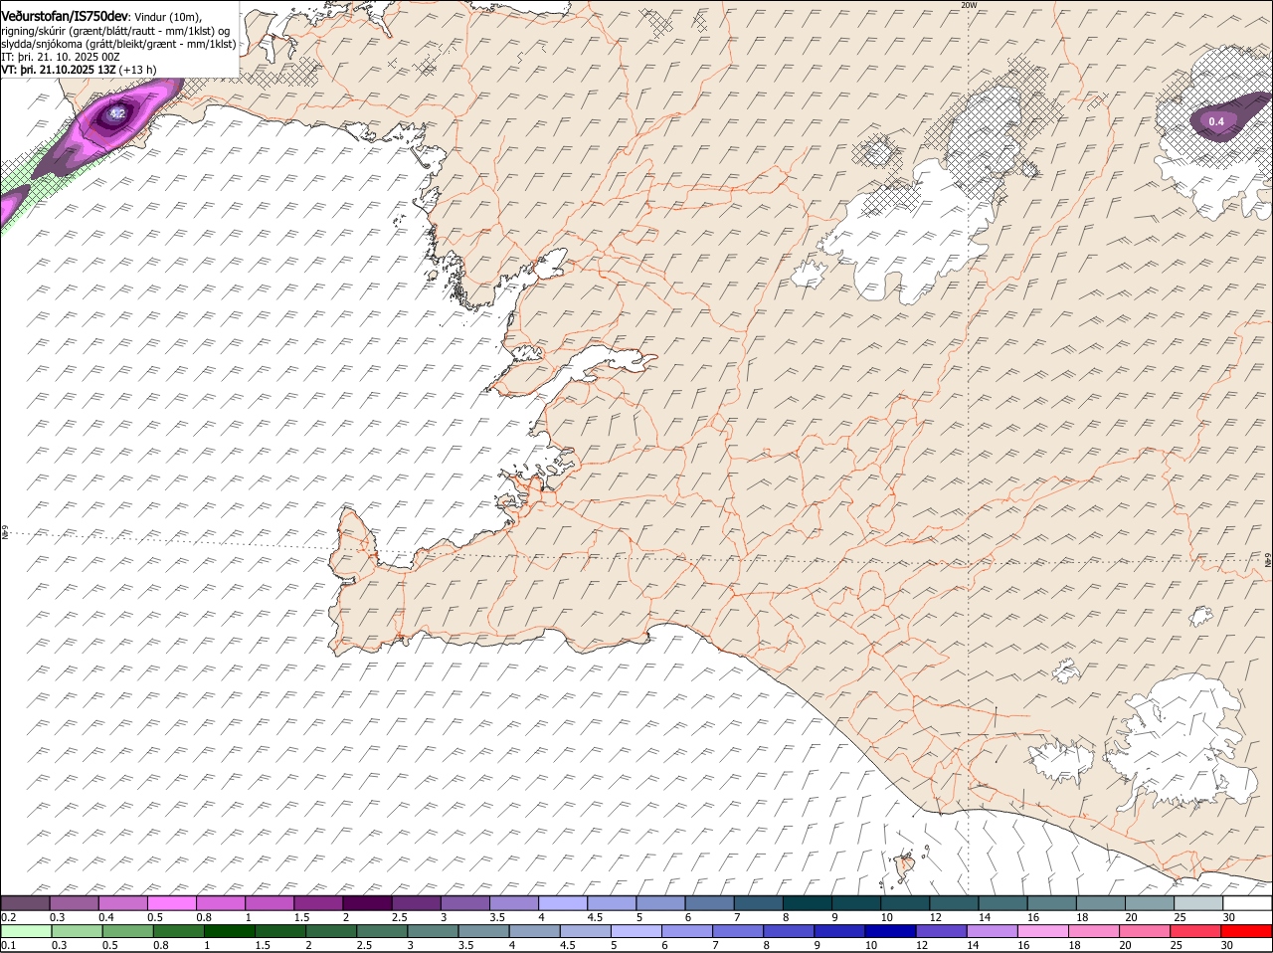The width and height of the screenshot is (1273, 953).
Task: Click the lavender swatch above upper-row 4
Action: [563, 903]
